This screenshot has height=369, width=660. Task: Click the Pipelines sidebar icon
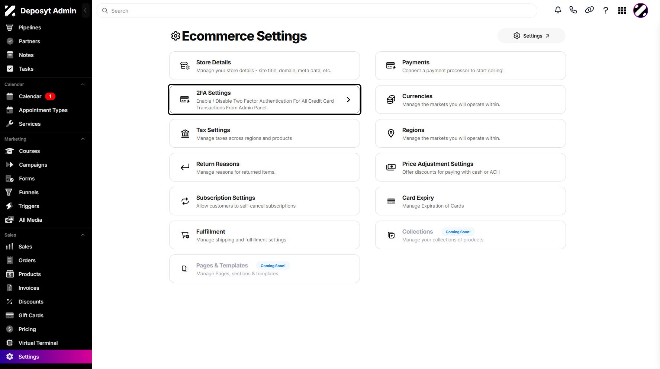pyautogui.click(x=10, y=28)
